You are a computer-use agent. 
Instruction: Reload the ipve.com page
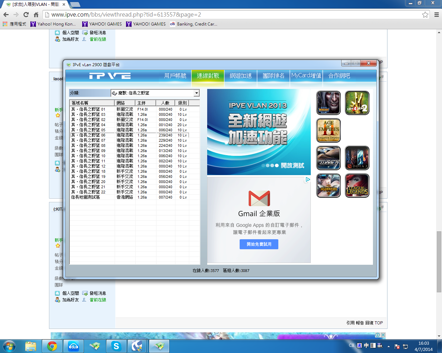pos(26,14)
